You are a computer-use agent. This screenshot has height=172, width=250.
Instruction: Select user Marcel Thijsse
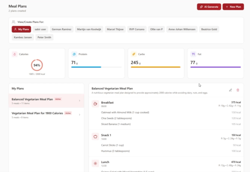click(x=115, y=29)
